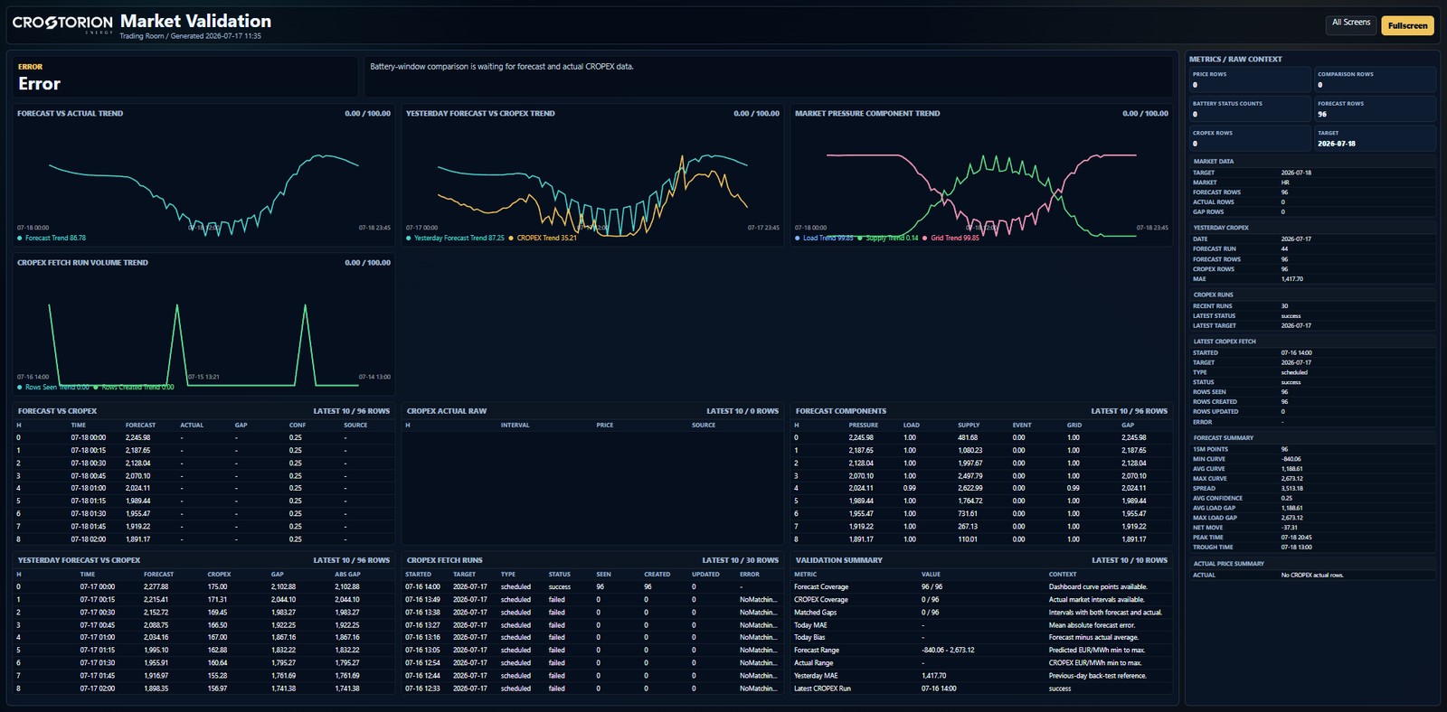The image size is (1447, 712).
Task: Click the Min Curve value -840.06 in Forecast Summary
Action: tap(1291, 459)
